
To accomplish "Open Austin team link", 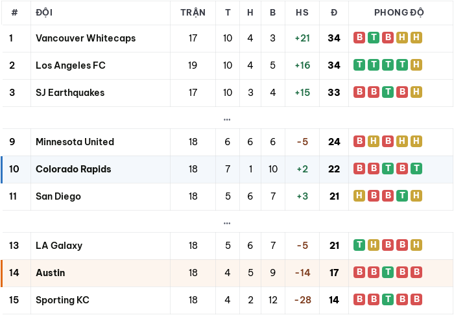I will 51,272.
